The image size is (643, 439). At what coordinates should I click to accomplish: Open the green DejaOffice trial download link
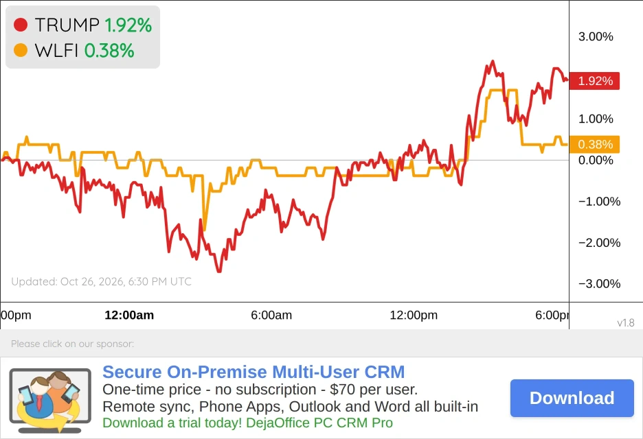coord(248,423)
